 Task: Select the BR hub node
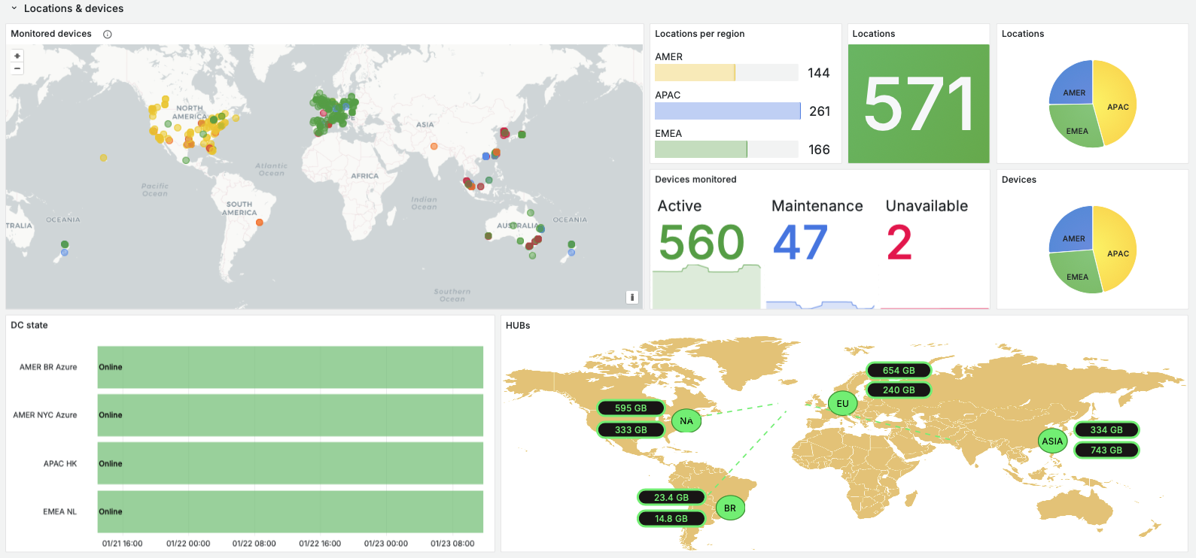[729, 508]
